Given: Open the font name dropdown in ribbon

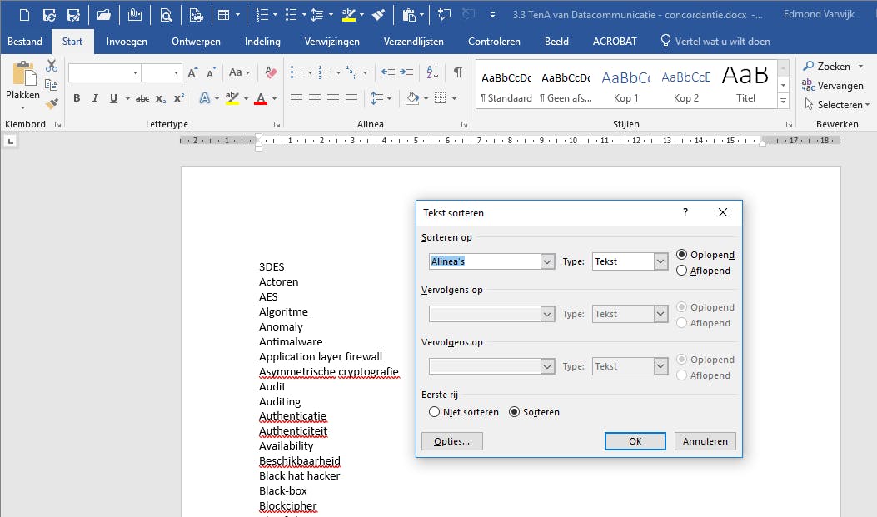Looking at the screenshot, I should click(x=135, y=73).
